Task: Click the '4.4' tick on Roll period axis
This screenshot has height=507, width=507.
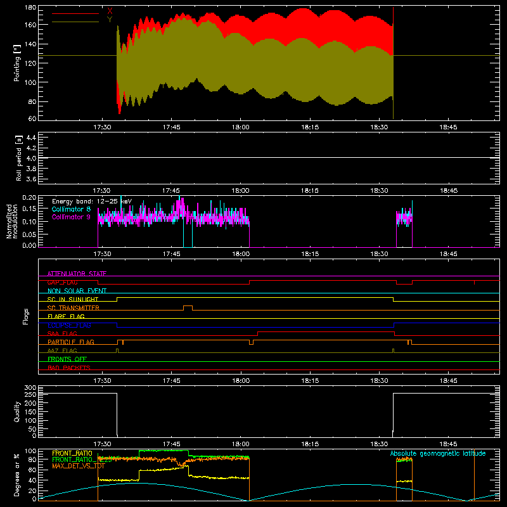Action: click(x=31, y=138)
